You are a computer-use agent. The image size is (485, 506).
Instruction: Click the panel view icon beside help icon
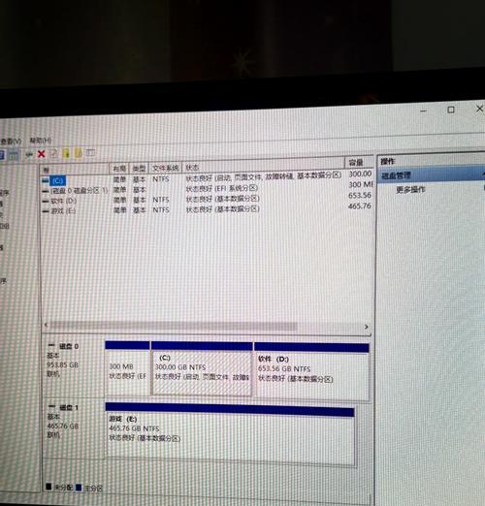(14, 155)
